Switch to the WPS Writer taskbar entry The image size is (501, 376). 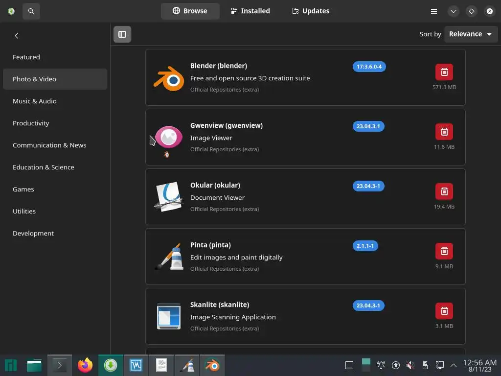pyautogui.click(x=136, y=365)
